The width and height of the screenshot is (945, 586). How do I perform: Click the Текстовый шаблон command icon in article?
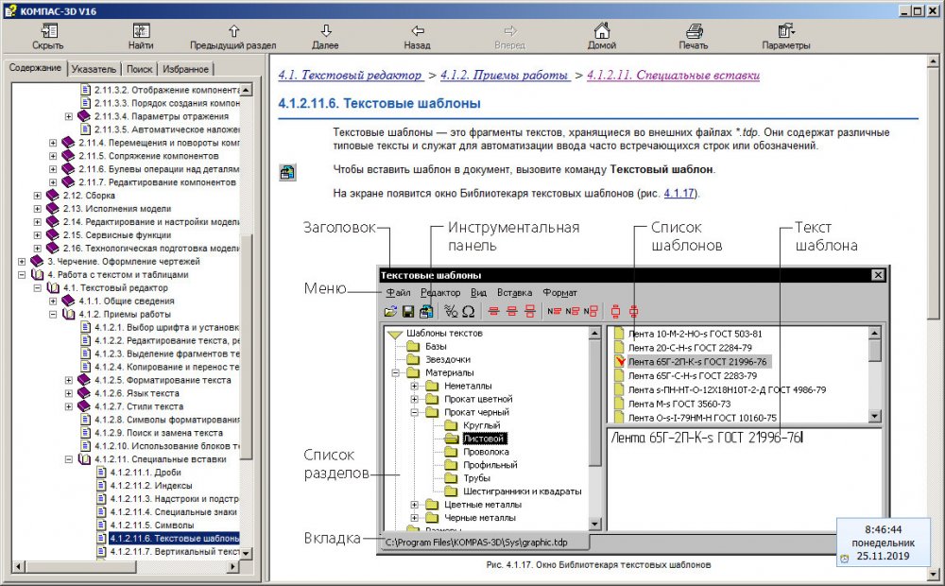(x=287, y=172)
